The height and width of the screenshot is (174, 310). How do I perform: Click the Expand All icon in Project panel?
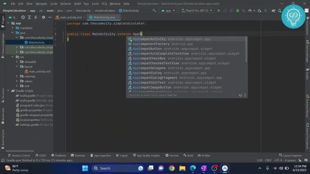coord(29,17)
